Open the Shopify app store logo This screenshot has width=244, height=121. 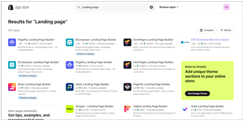[19, 7]
